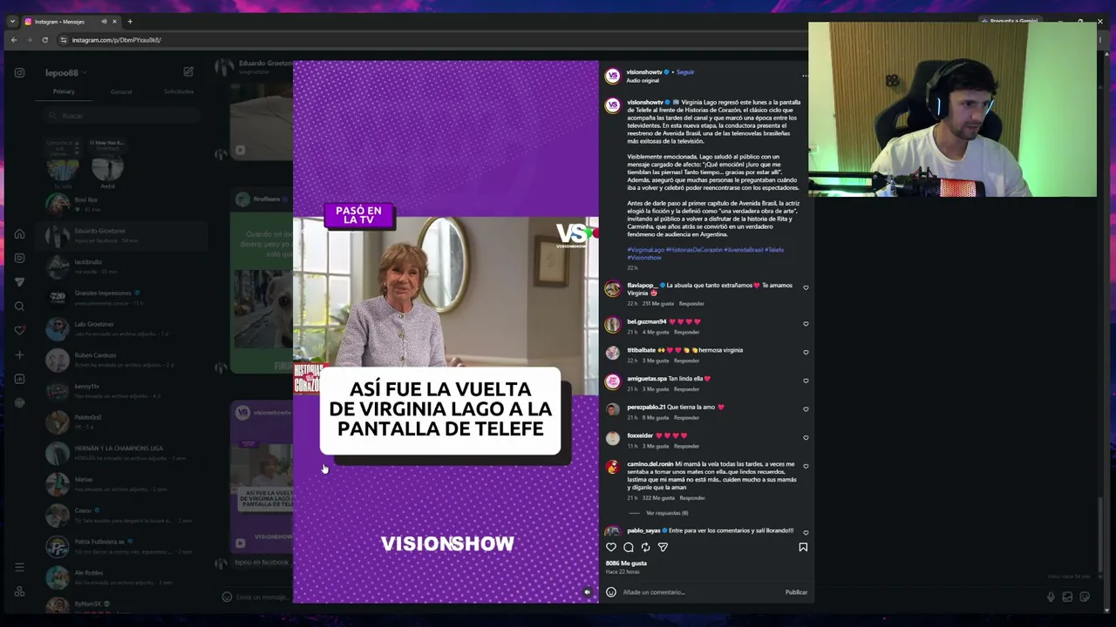Viewport: 1116px width, 627px height.
Task: Open a new browser tab
Action: [x=130, y=22]
